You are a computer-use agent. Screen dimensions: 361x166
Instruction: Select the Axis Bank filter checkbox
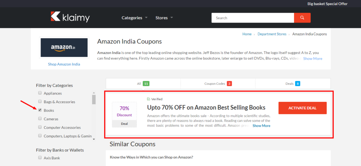pyautogui.click(x=40, y=158)
